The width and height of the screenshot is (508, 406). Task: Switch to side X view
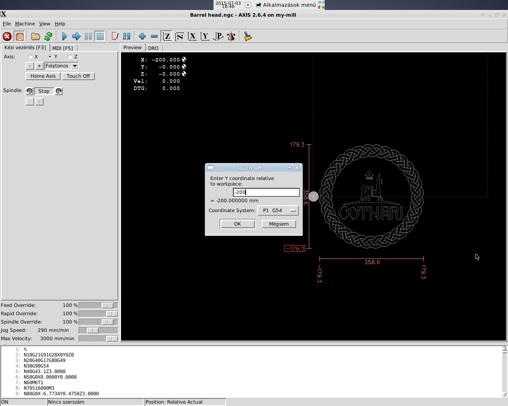pos(192,36)
